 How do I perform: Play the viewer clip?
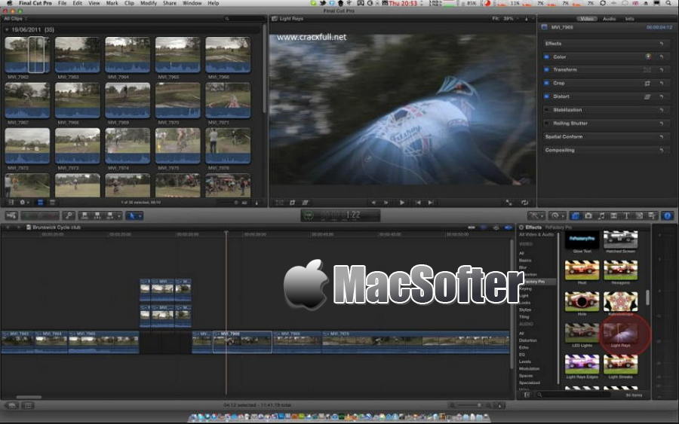[402, 203]
